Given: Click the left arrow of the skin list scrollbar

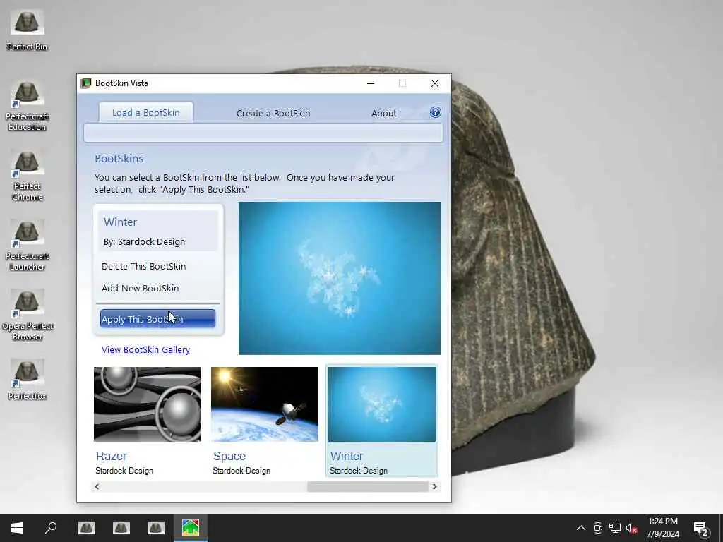Looking at the screenshot, I should 97,487.
